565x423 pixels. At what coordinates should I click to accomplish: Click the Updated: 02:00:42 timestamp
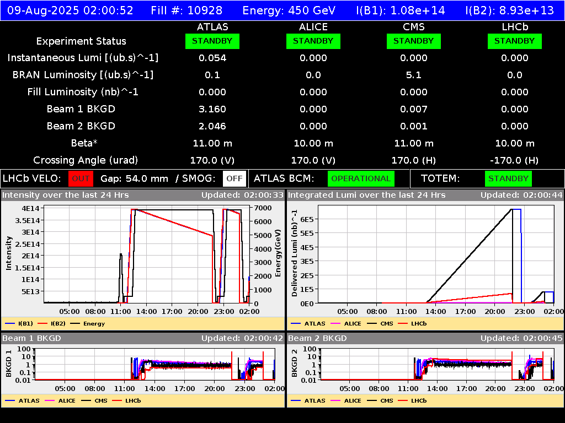243,338
